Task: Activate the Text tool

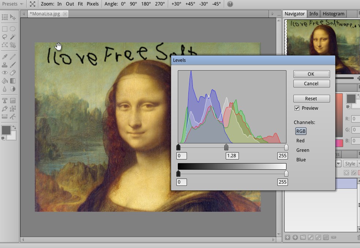Action: tap(5, 101)
